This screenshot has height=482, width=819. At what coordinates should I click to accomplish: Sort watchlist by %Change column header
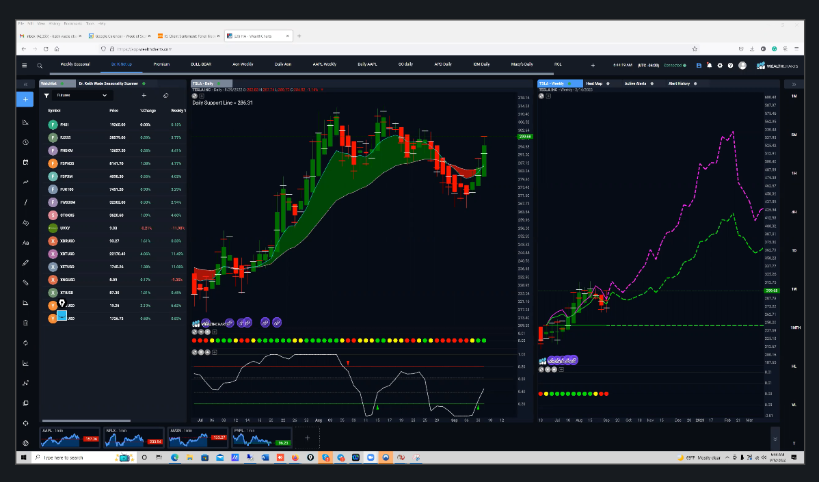tap(148, 111)
